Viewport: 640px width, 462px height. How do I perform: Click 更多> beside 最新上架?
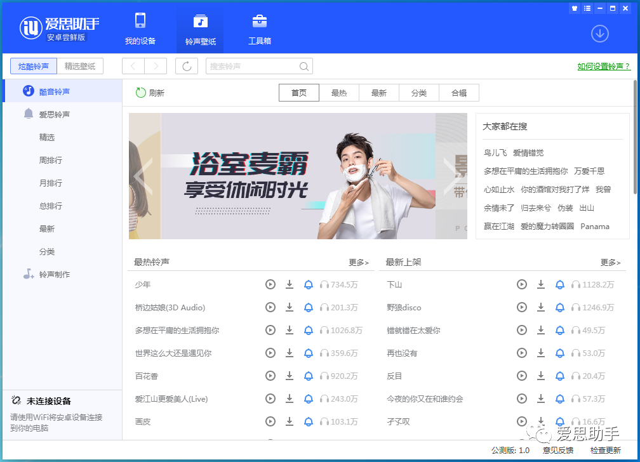pyautogui.click(x=610, y=262)
